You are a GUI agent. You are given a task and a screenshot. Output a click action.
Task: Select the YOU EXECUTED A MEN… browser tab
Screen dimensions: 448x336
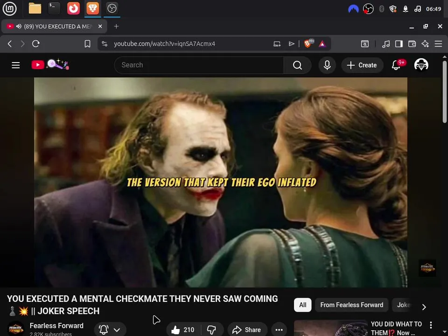click(54, 26)
